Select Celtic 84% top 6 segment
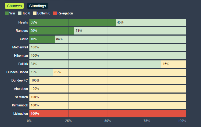201x127 pixels. click(x=120, y=39)
